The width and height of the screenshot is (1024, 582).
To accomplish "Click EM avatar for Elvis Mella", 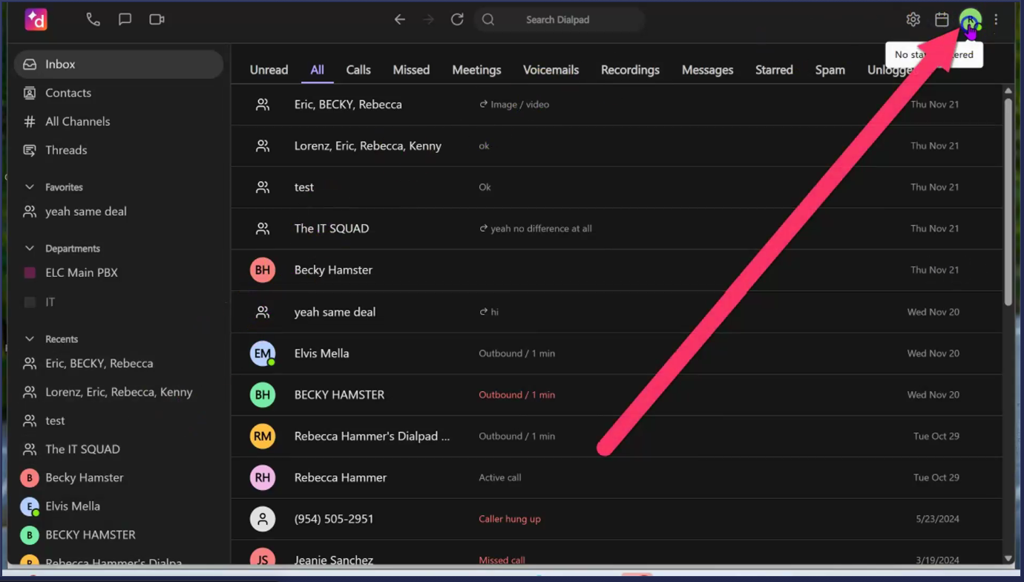I will point(263,353).
